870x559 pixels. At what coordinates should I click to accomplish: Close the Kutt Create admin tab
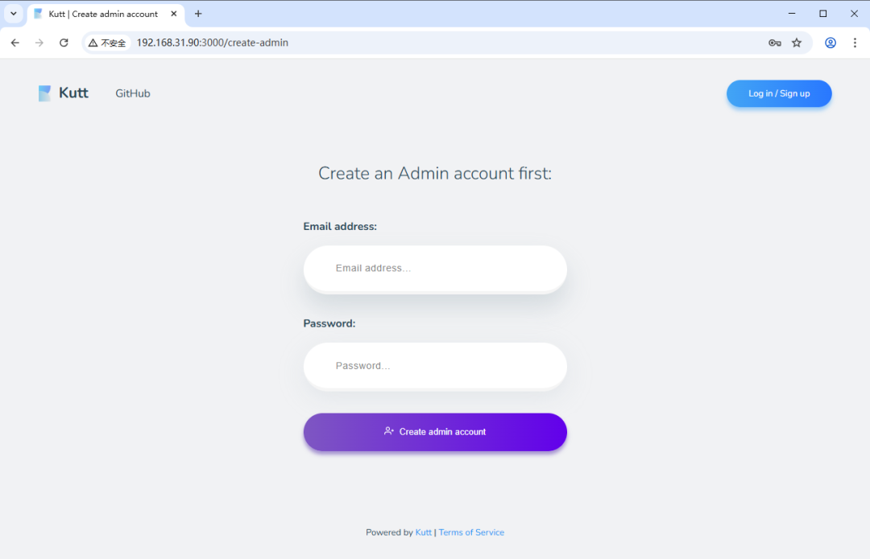coord(173,14)
